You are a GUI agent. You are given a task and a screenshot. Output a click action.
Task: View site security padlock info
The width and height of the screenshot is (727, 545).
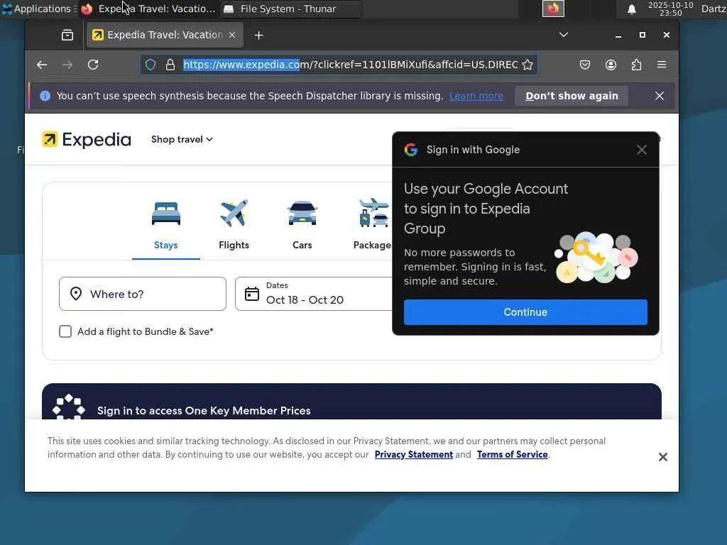click(x=170, y=65)
